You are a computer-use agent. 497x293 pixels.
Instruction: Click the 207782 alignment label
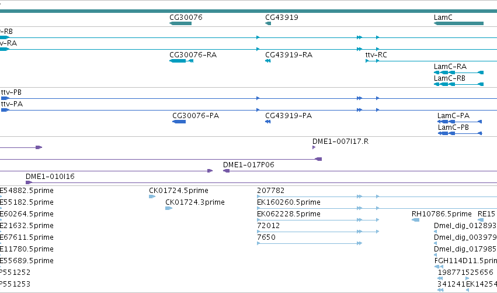coord(270,191)
